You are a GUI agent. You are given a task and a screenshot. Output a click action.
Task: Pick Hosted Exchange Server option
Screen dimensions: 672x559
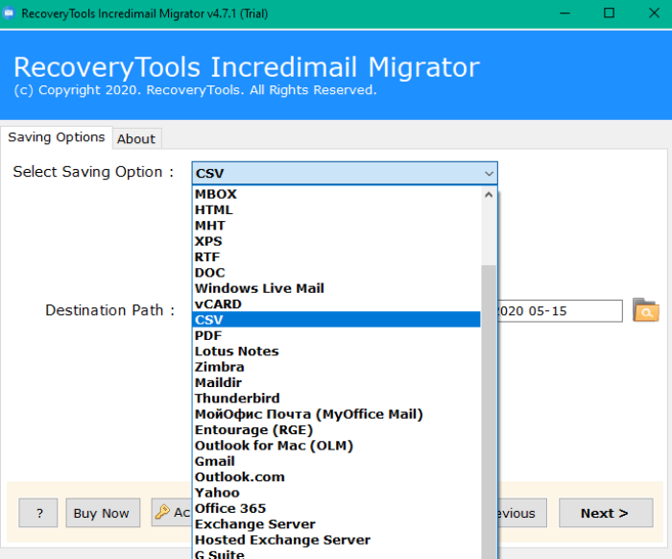336,540
